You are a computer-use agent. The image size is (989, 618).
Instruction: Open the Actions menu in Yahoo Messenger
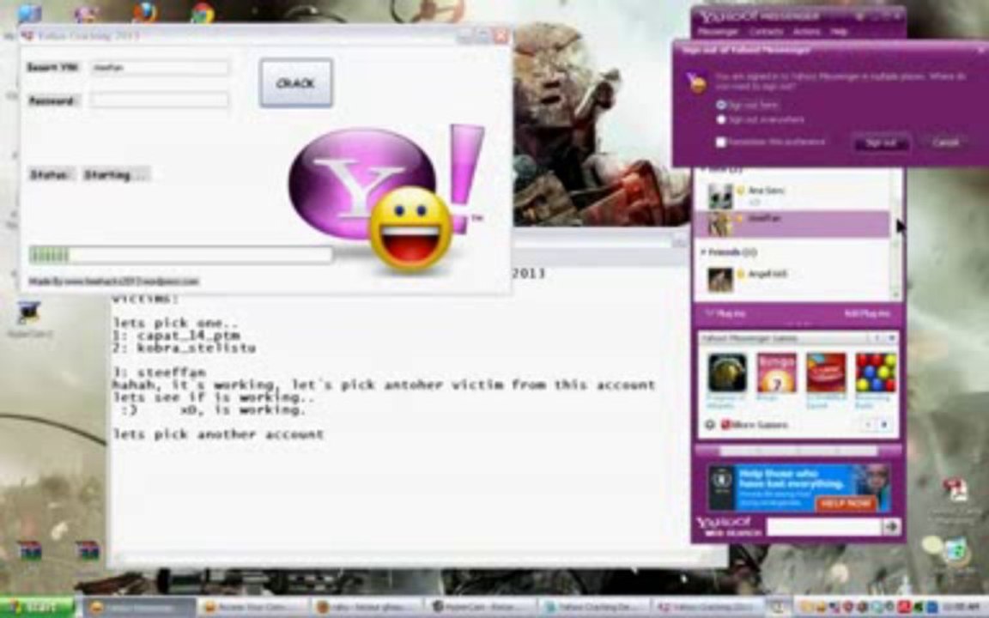click(x=807, y=32)
